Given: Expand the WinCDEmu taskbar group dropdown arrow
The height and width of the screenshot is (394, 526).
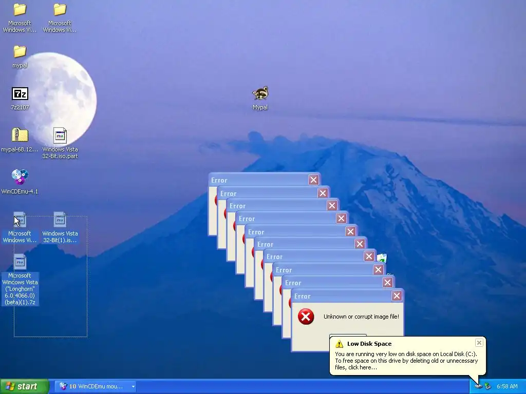Looking at the screenshot, I should (x=133, y=386).
